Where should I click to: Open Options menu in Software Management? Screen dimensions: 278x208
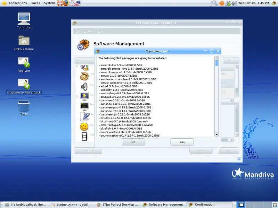(x=89, y=31)
